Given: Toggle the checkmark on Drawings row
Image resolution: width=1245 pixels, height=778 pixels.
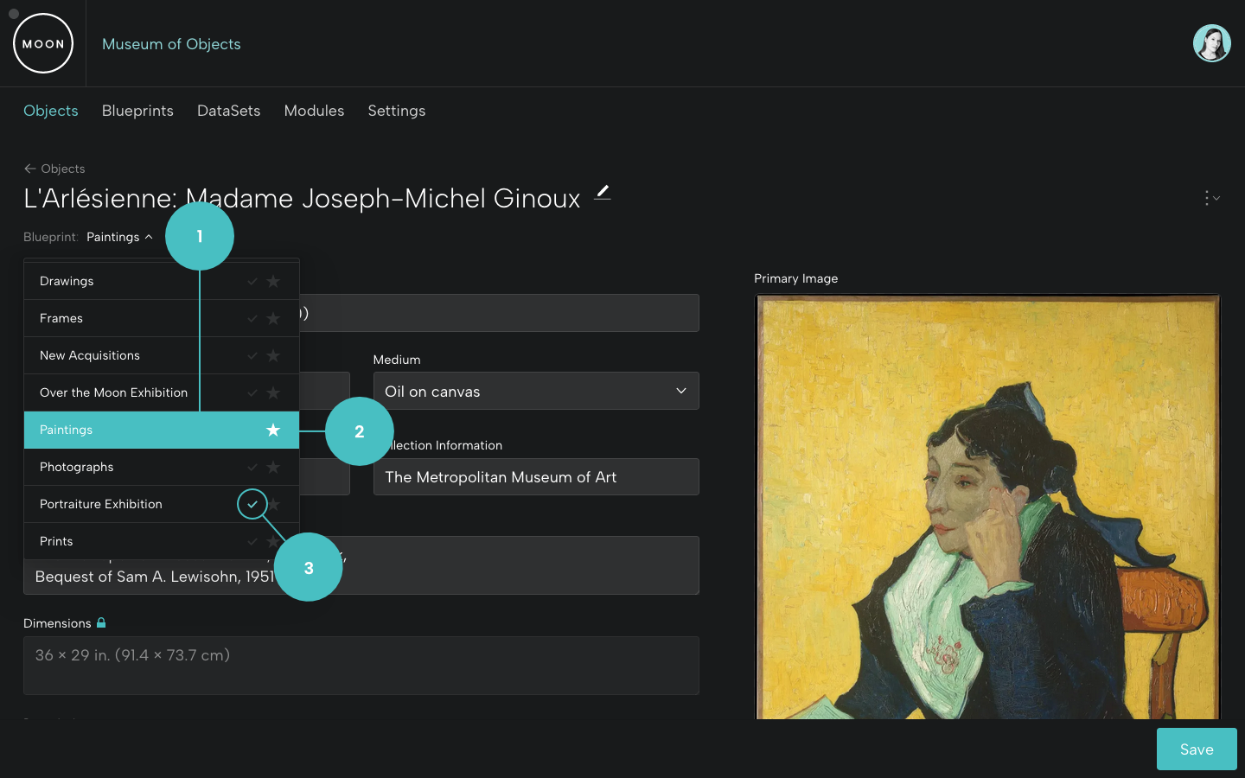Looking at the screenshot, I should click(x=252, y=281).
